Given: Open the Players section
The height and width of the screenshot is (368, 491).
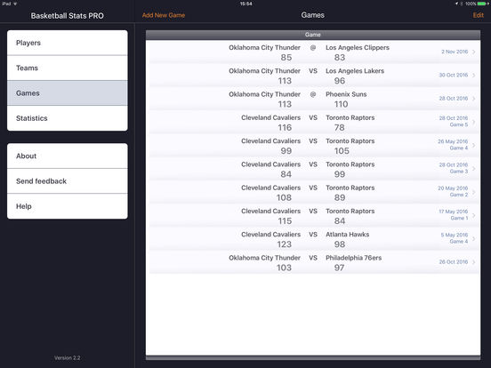Looking at the screenshot, I should tap(68, 43).
